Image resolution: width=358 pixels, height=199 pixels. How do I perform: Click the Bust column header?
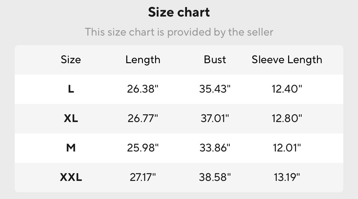[215, 59]
